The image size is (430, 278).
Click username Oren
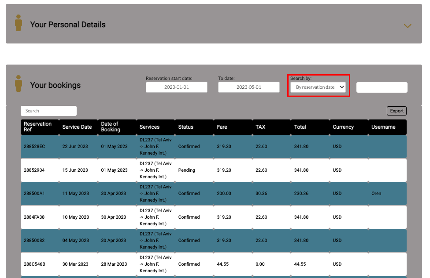point(376,194)
